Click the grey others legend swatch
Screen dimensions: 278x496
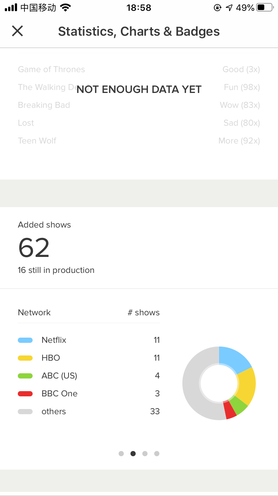[25, 412]
